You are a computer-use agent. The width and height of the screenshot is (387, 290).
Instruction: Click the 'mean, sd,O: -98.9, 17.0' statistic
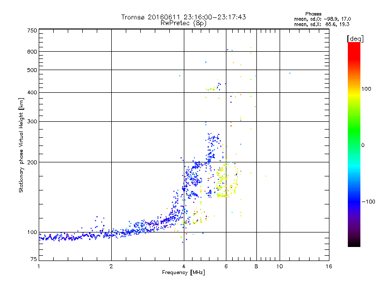322,19
